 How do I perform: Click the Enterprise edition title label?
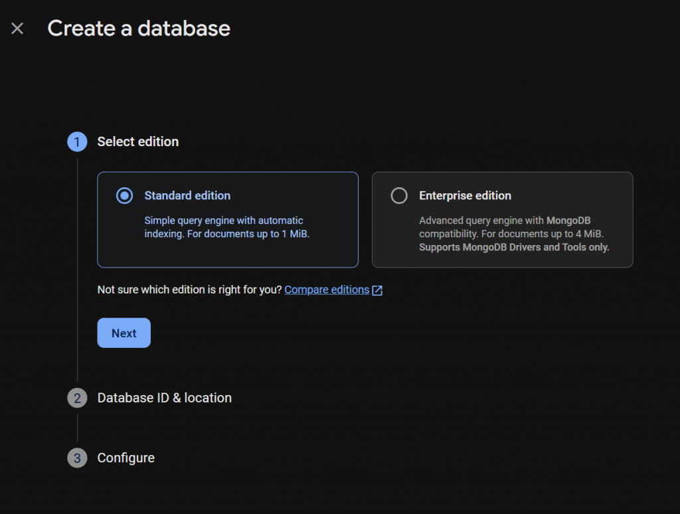(465, 196)
